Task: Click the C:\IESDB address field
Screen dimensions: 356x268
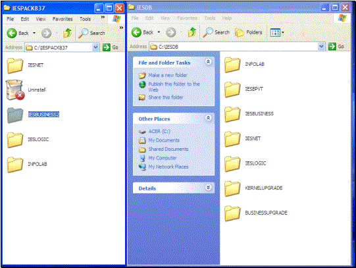Action: [237, 47]
